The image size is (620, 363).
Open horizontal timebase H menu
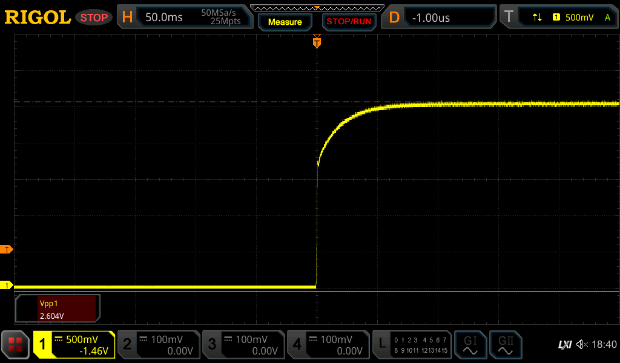click(x=127, y=18)
